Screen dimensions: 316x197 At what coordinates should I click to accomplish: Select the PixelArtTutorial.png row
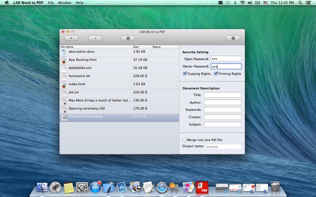pos(119,118)
